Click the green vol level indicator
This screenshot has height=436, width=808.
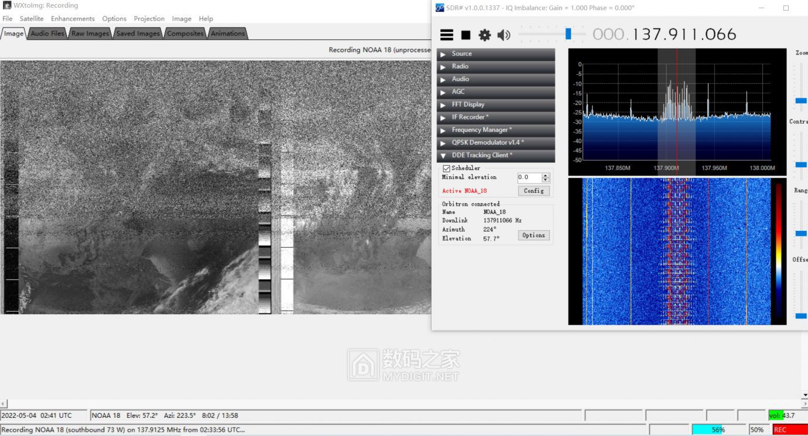[776, 415]
